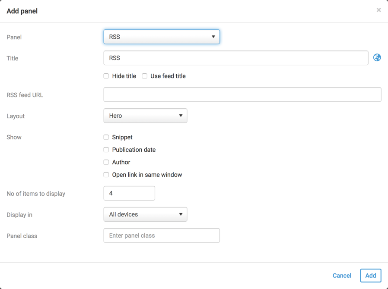Close the Add panel dialog with X
This screenshot has height=289, width=388.
[x=378, y=10]
